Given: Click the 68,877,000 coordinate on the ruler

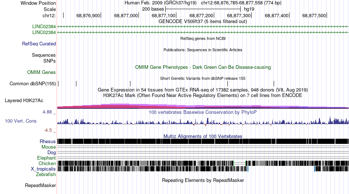Looking at the screenshot, I should [126, 15].
